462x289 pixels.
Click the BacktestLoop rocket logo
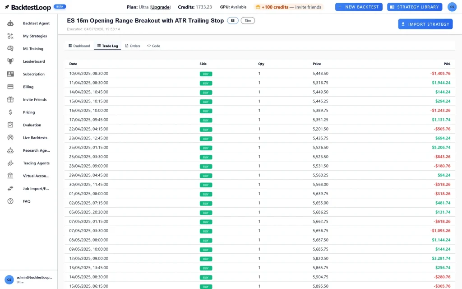click(7, 7)
